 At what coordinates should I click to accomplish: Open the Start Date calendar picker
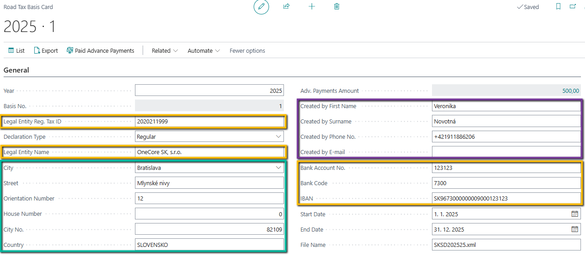click(x=575, y=214)
